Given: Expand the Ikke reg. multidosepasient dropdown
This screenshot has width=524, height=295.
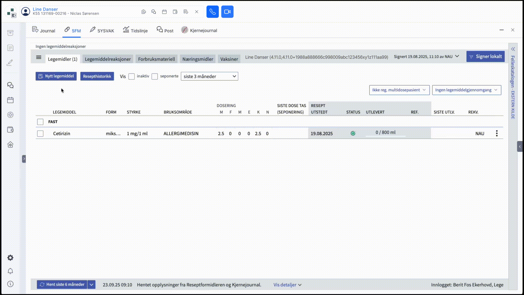Looking at the screenshot, I should pos(399,90).
